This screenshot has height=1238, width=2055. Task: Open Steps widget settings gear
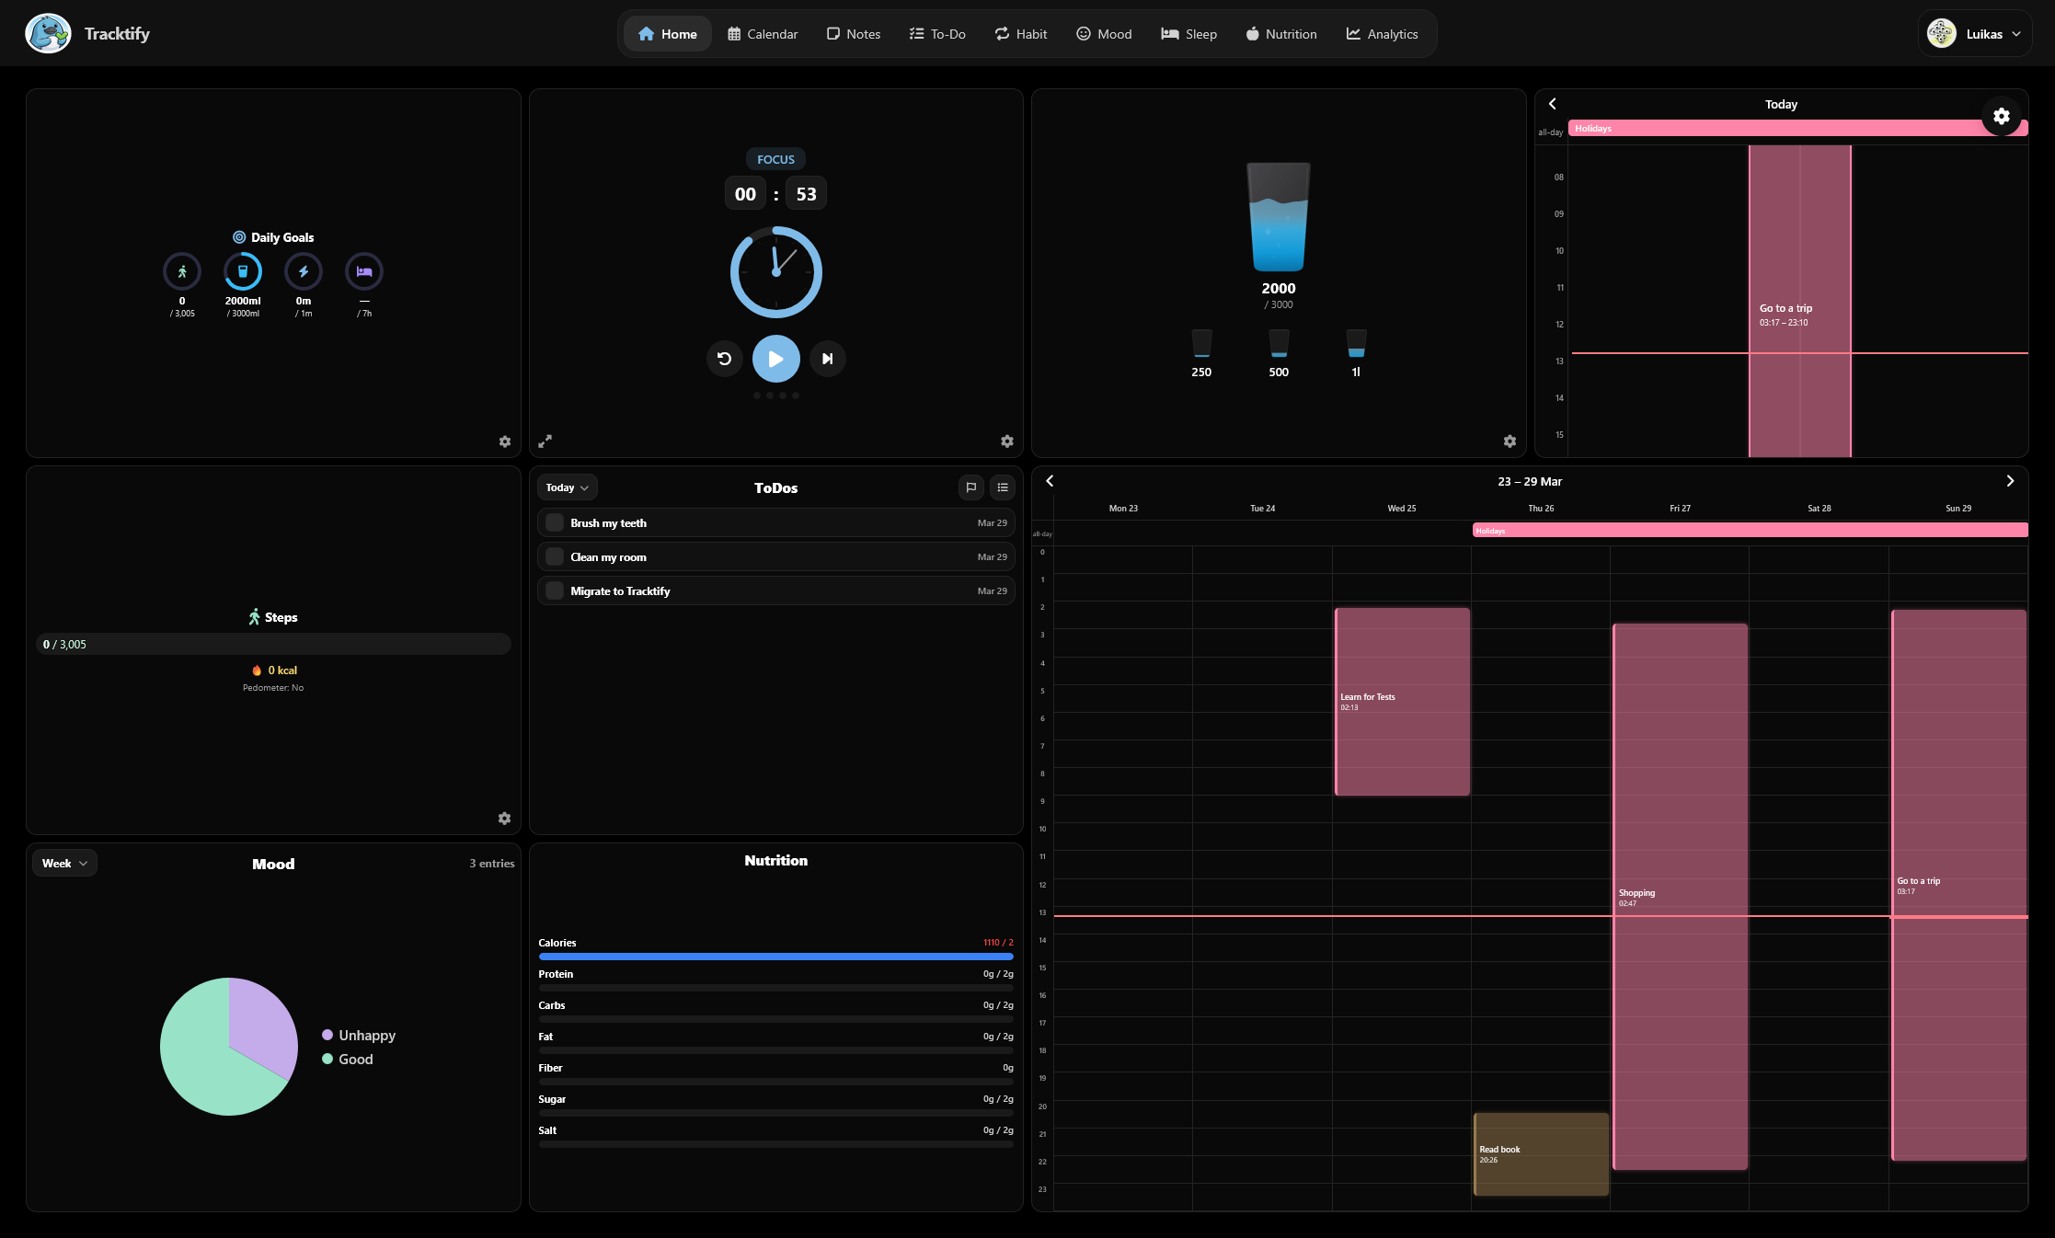tap(504, 819)
